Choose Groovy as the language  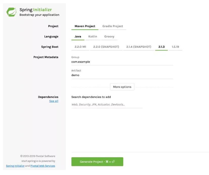[109, 36]
